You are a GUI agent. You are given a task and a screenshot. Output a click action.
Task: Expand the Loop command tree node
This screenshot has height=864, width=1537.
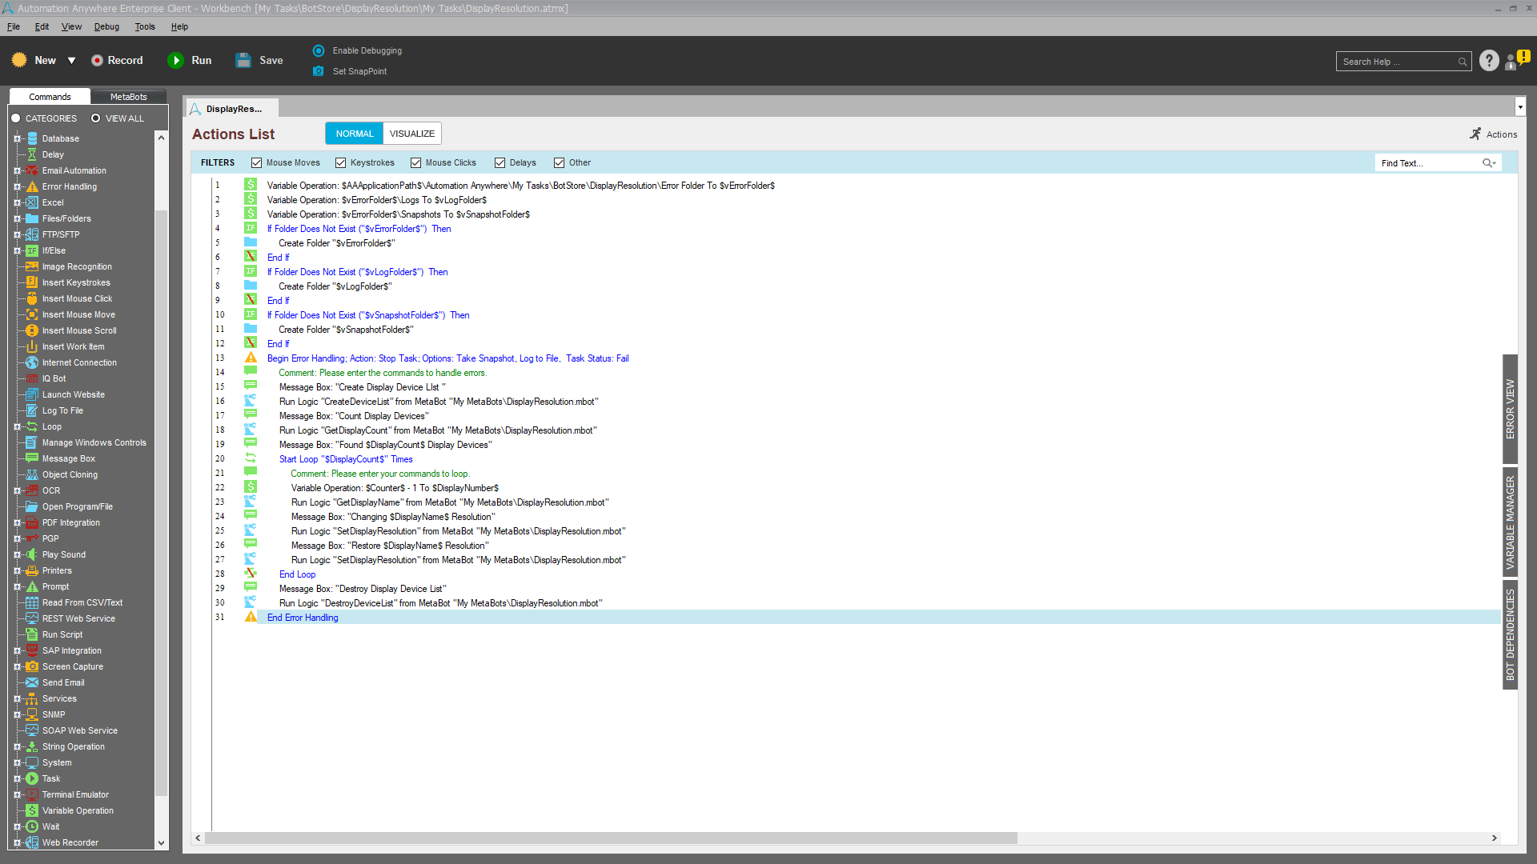pyautogui.click(x=17, y=426)
